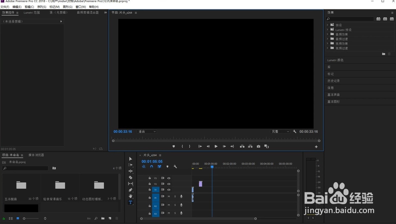Click create bin from search query icon

54,168
